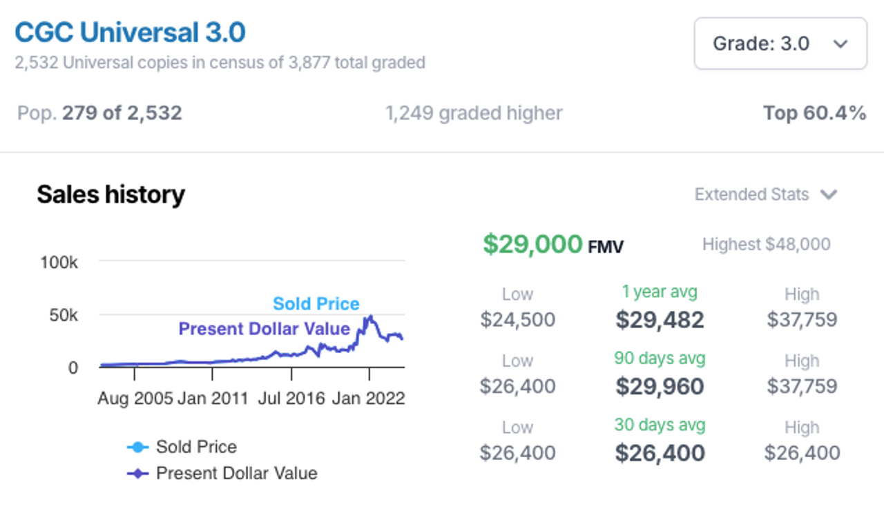Open the Grade: 3.0 dropdown
The width and height of the screenshot is (884, 522).
pos(780,43)
